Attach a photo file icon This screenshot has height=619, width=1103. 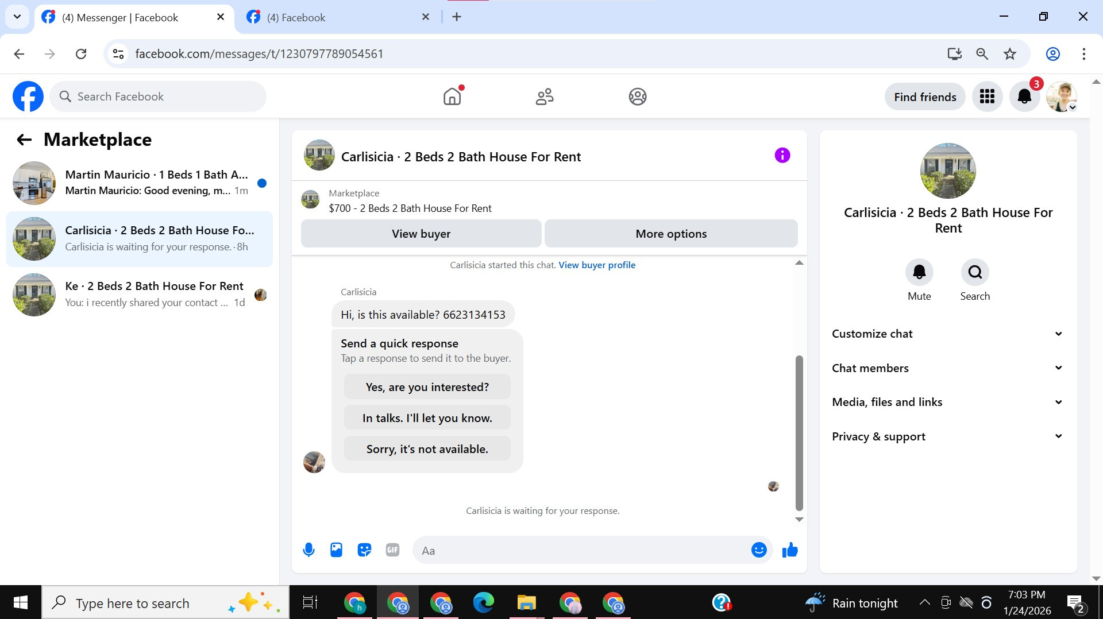coord(336,550)
